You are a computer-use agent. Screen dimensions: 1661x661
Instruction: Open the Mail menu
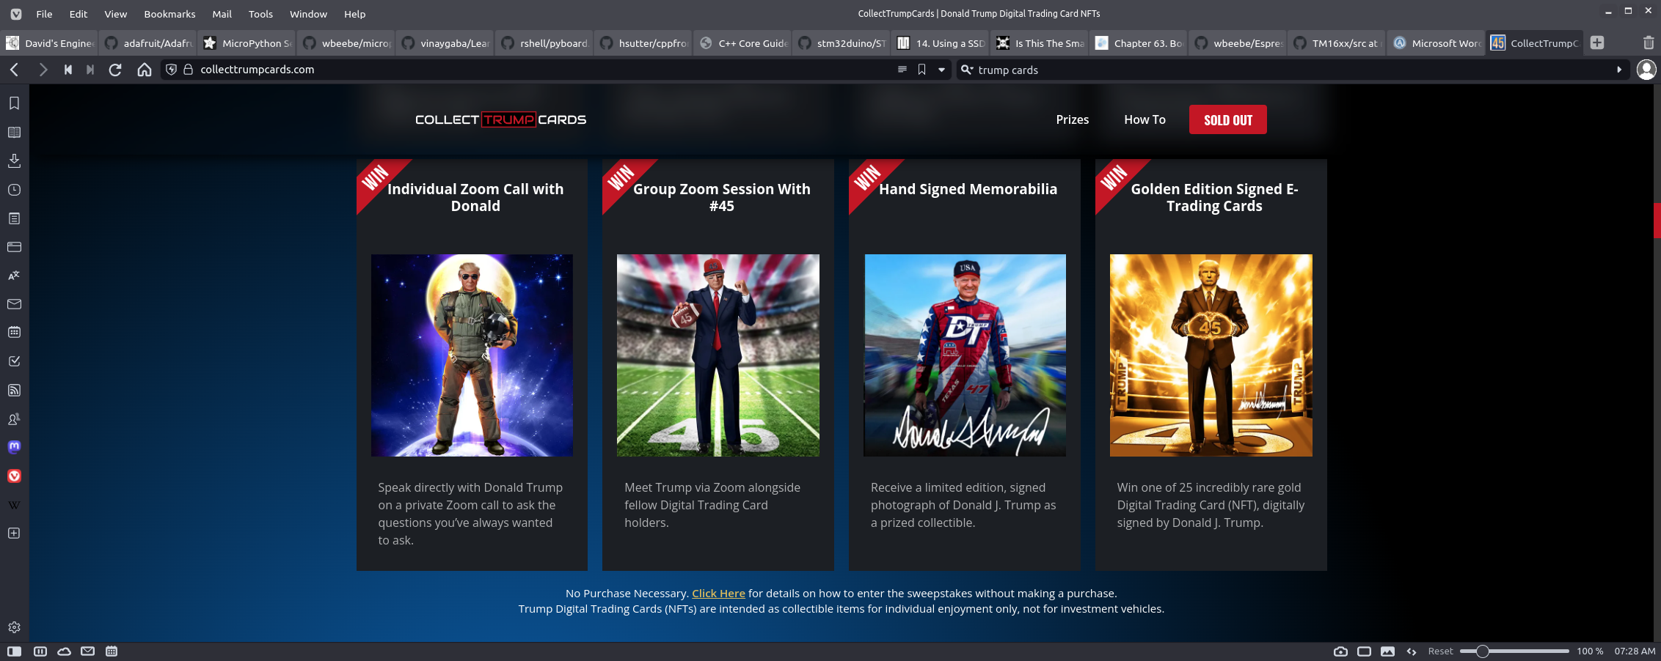coord(222,14)
